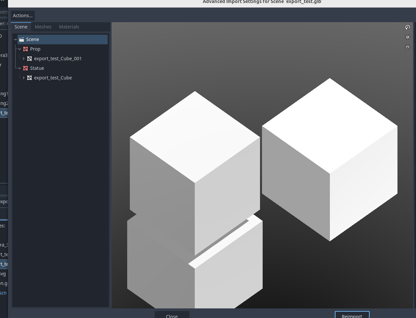Viewport: 416px width, 318px height.
Task: Collapse the Prop node
Action: click(20, 49)
